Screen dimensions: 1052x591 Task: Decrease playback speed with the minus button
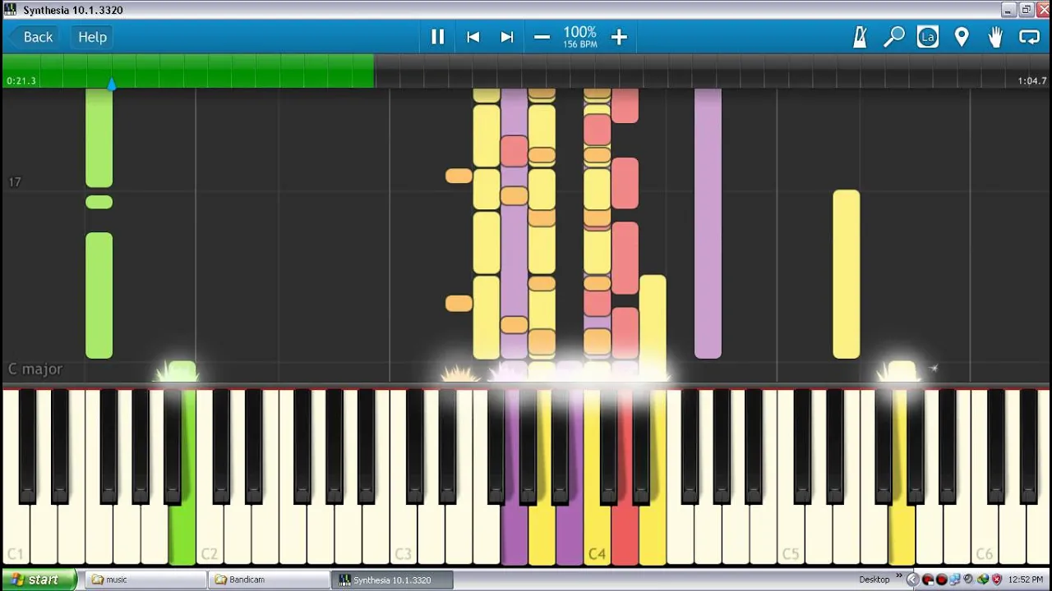pos(542,37)
